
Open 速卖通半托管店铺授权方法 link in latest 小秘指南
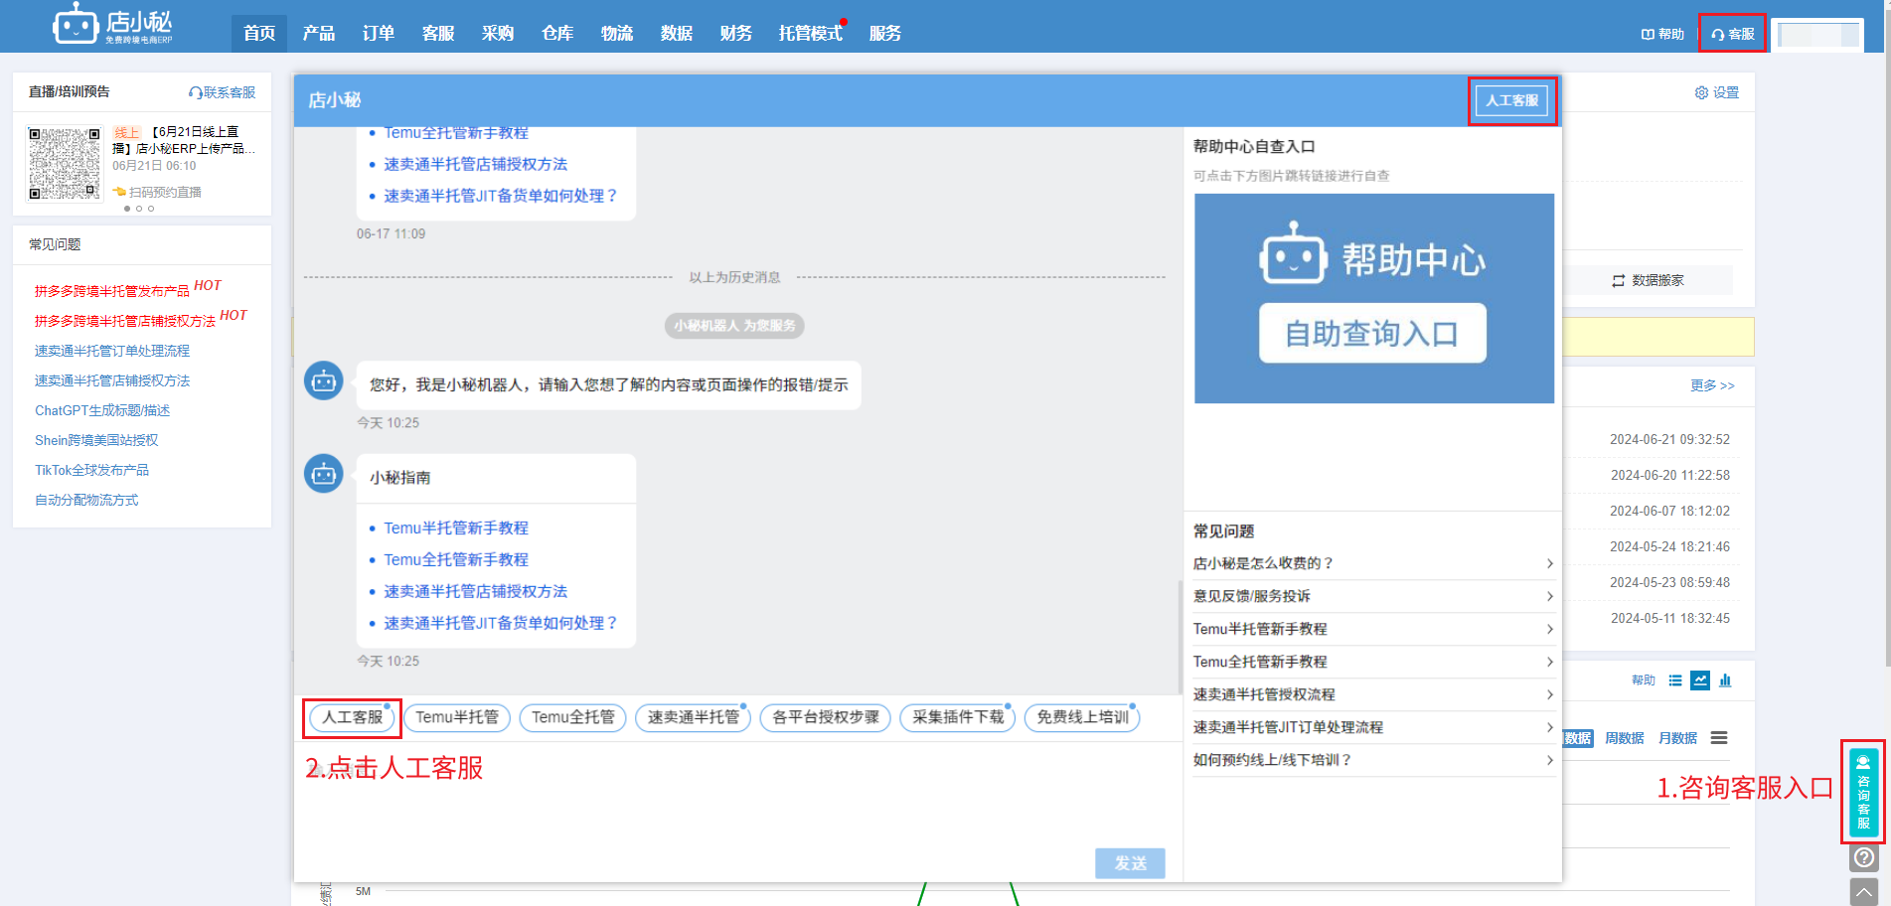pos(475,592)
